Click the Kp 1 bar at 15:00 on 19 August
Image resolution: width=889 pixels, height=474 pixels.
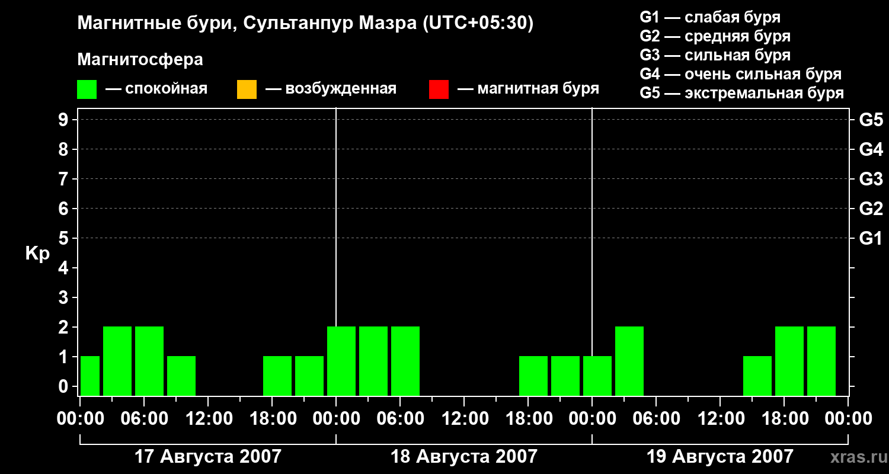tap(757, 376)
